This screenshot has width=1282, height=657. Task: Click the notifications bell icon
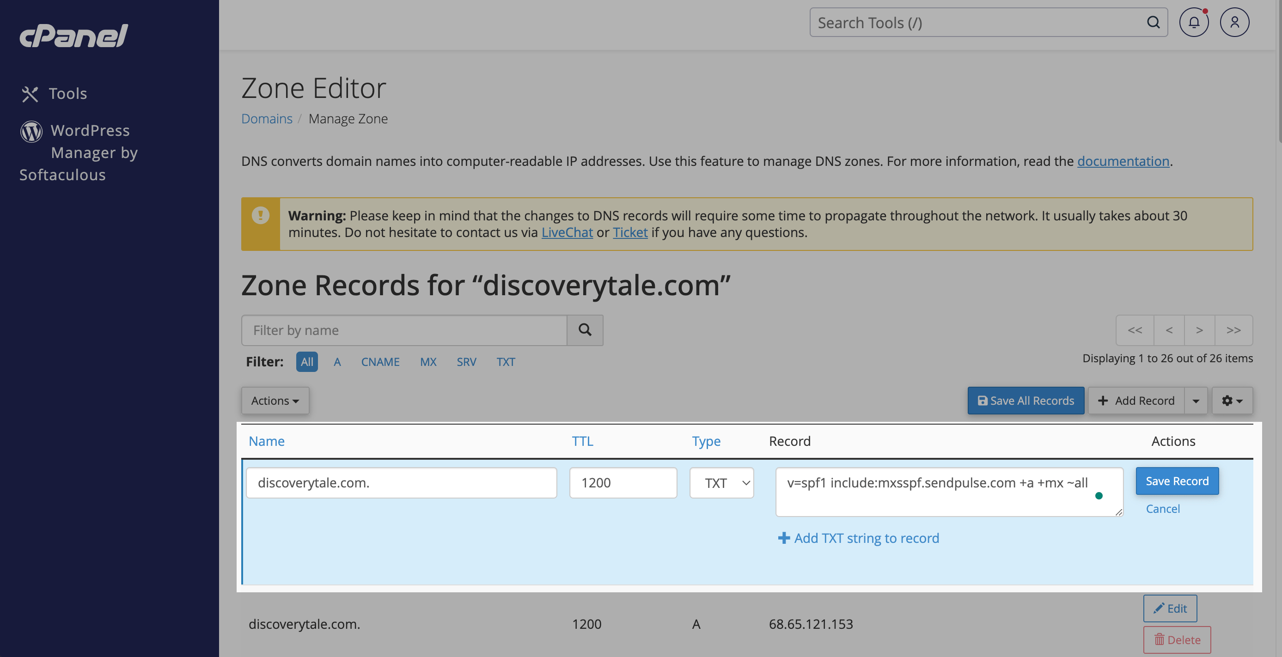(1193, 22)
